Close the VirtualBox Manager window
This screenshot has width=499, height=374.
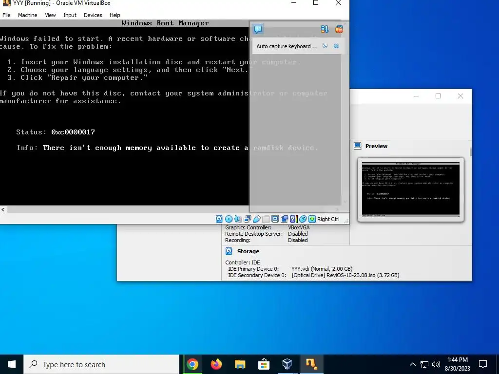(460, 96)
